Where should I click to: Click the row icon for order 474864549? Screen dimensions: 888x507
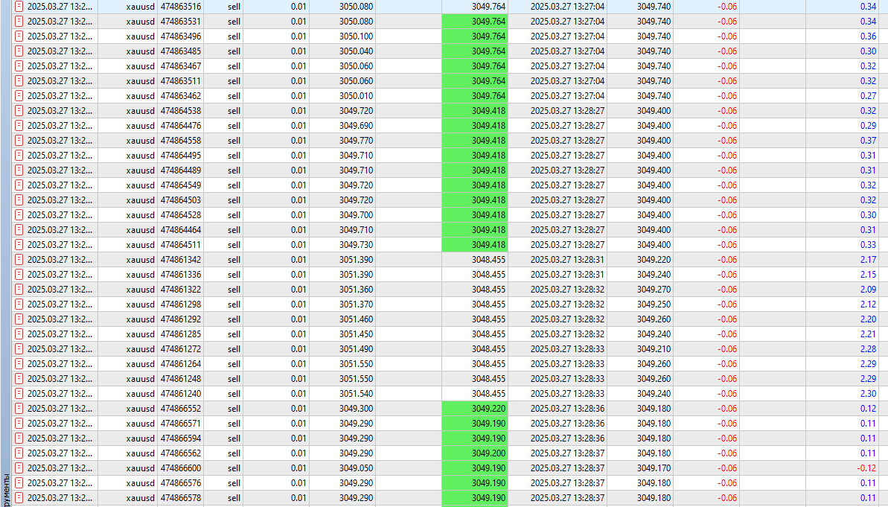coord(19,185)
